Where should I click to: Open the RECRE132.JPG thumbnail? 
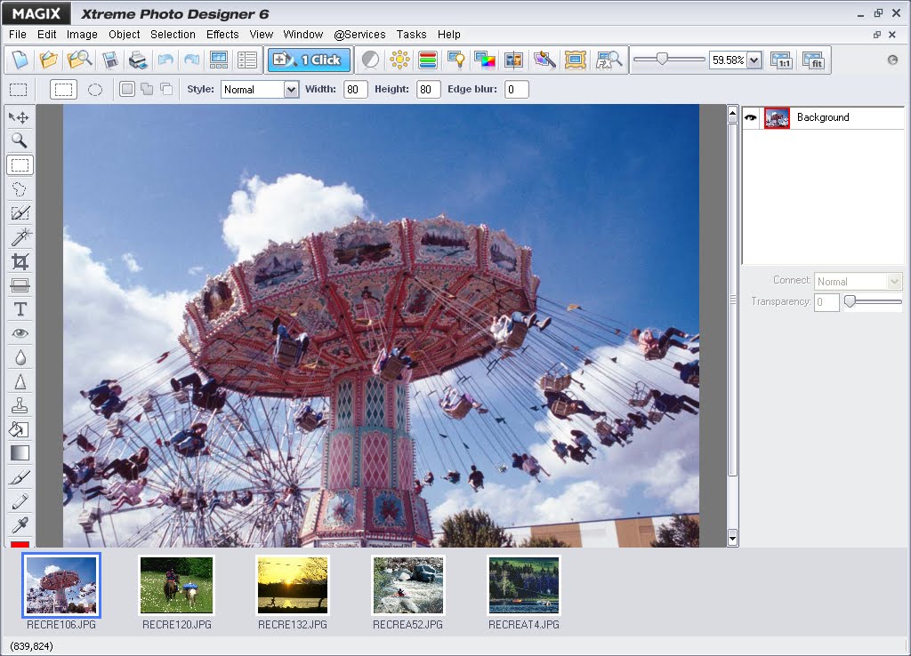[292, 585]
